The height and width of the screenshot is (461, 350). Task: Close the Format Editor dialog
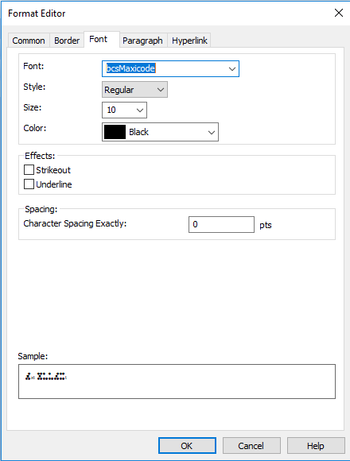(339, 13)
